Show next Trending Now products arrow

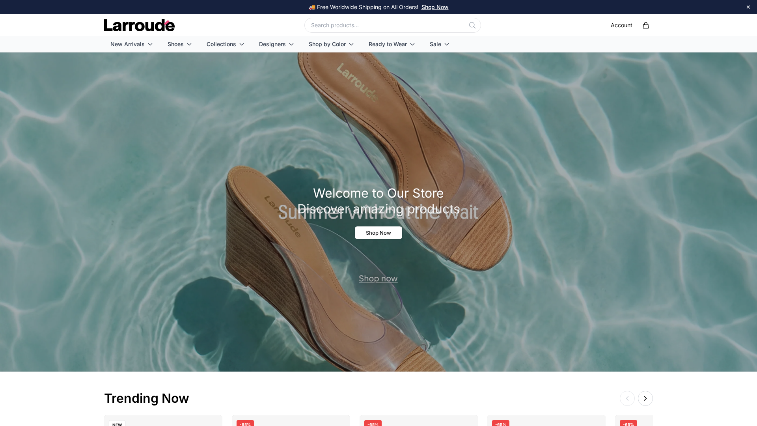[645, 398]
